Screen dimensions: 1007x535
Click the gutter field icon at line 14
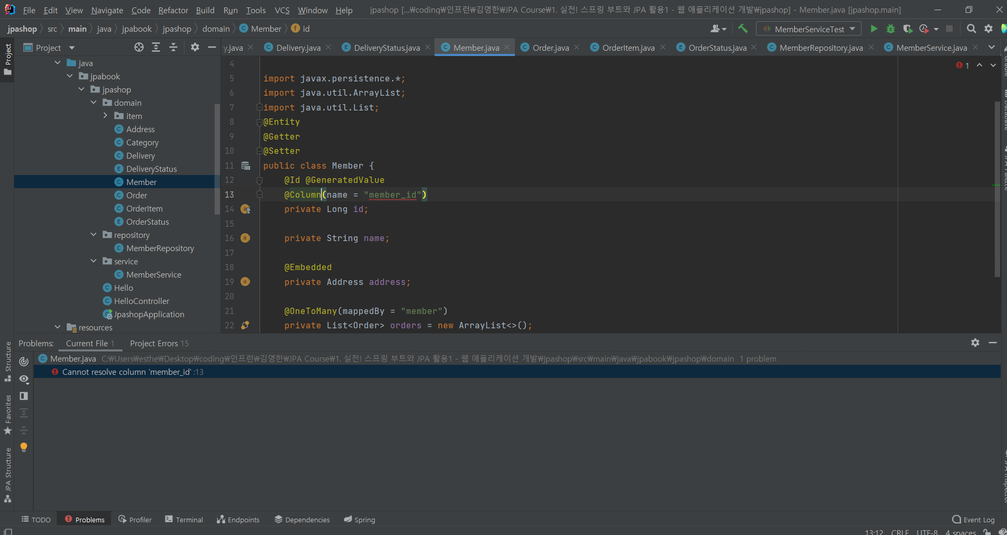[246, 209]
